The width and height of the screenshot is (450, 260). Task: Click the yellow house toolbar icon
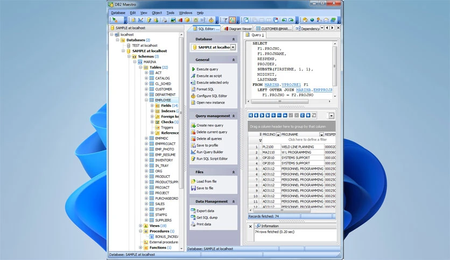pos(305,20)
